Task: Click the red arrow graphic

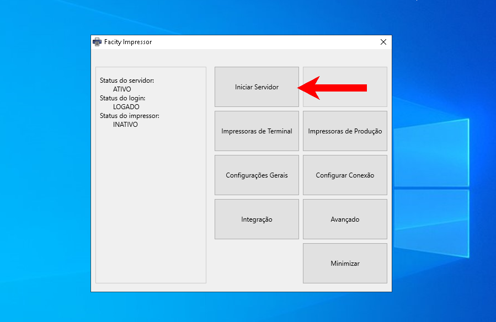Action: click(x=332, y=88)
